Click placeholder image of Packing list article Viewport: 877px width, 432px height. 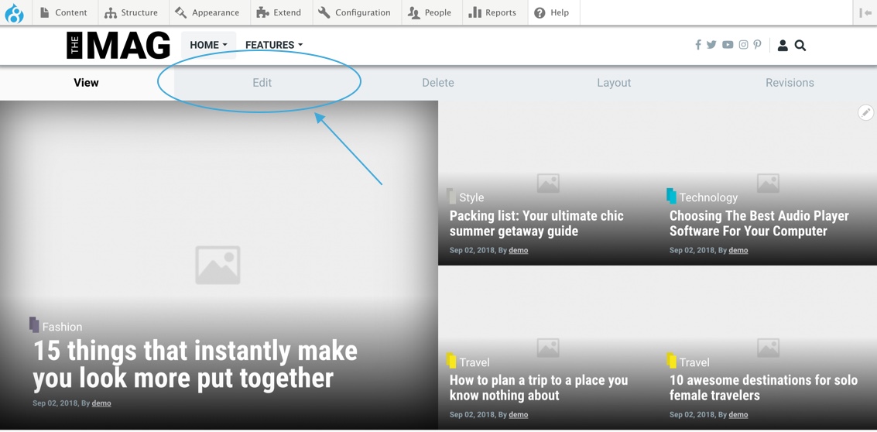[548, 183]
